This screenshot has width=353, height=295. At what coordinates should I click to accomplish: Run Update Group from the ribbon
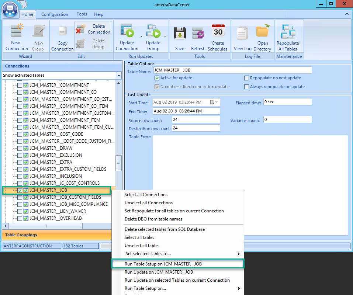[x=153, y=37]
